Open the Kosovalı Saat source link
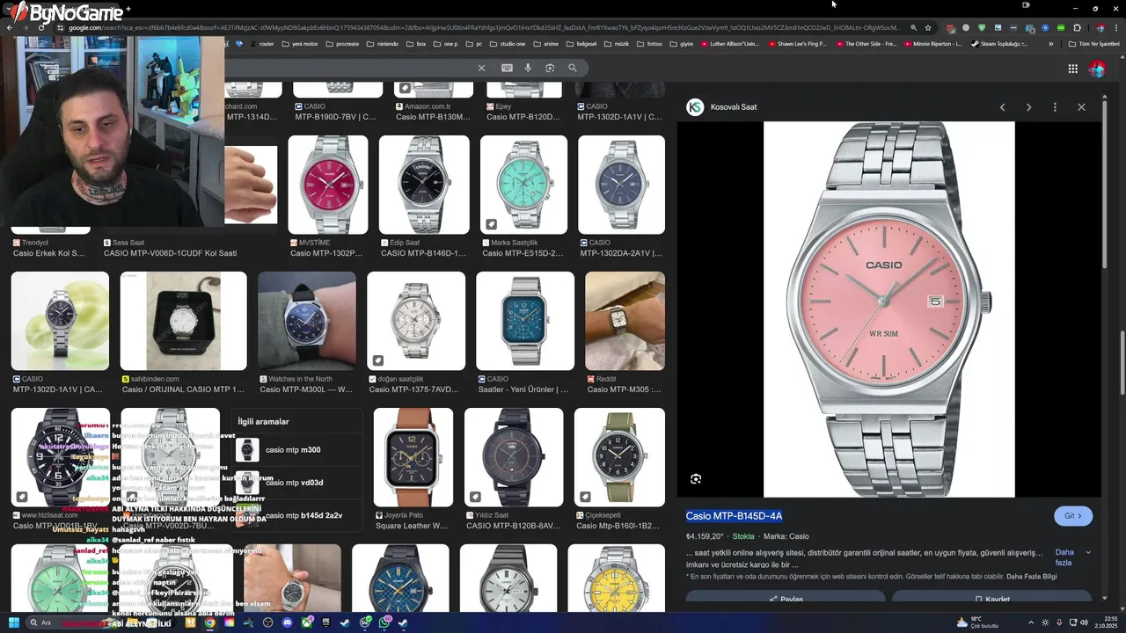The height and width of the screenshot is (633, 1126). (x=734, y=107)
